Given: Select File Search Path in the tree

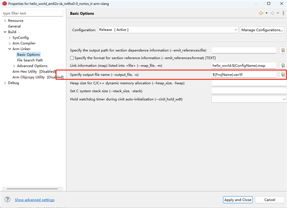Looking at the screenshot, I should 30,60.
